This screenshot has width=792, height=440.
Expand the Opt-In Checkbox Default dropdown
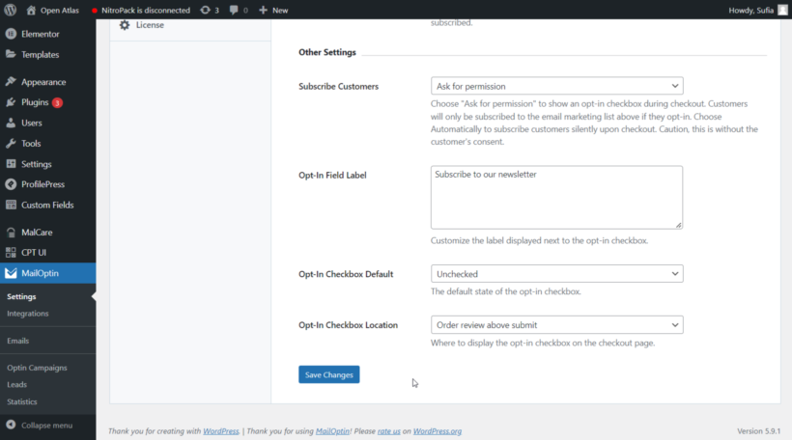pyautogui.click(x=556, y=273)
